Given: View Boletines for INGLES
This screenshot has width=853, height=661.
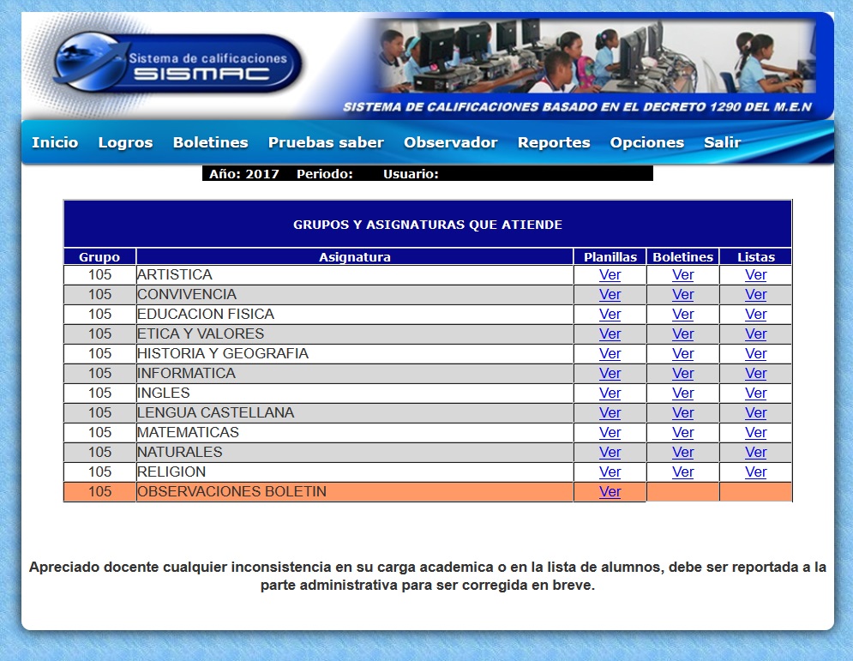Looking at the screenshot, I should (682, 393).
